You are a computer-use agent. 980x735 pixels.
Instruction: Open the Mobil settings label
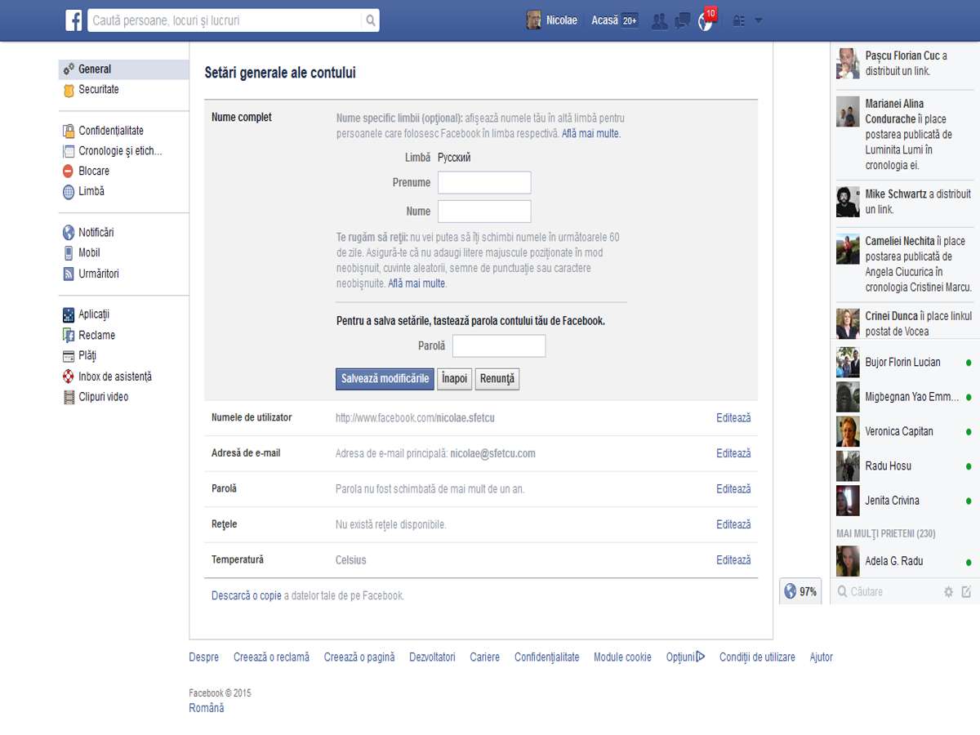pos(89,253)
